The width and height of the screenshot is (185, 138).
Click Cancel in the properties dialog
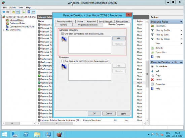pyautogui.click(x=109, y=114)
